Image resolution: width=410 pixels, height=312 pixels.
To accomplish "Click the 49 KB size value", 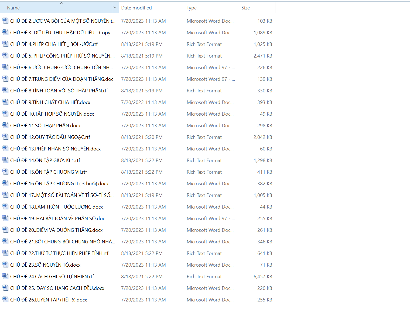I will [266, 114].
